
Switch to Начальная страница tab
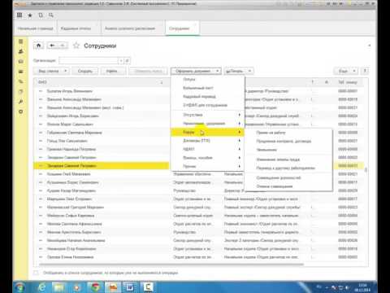click(35, 28)
